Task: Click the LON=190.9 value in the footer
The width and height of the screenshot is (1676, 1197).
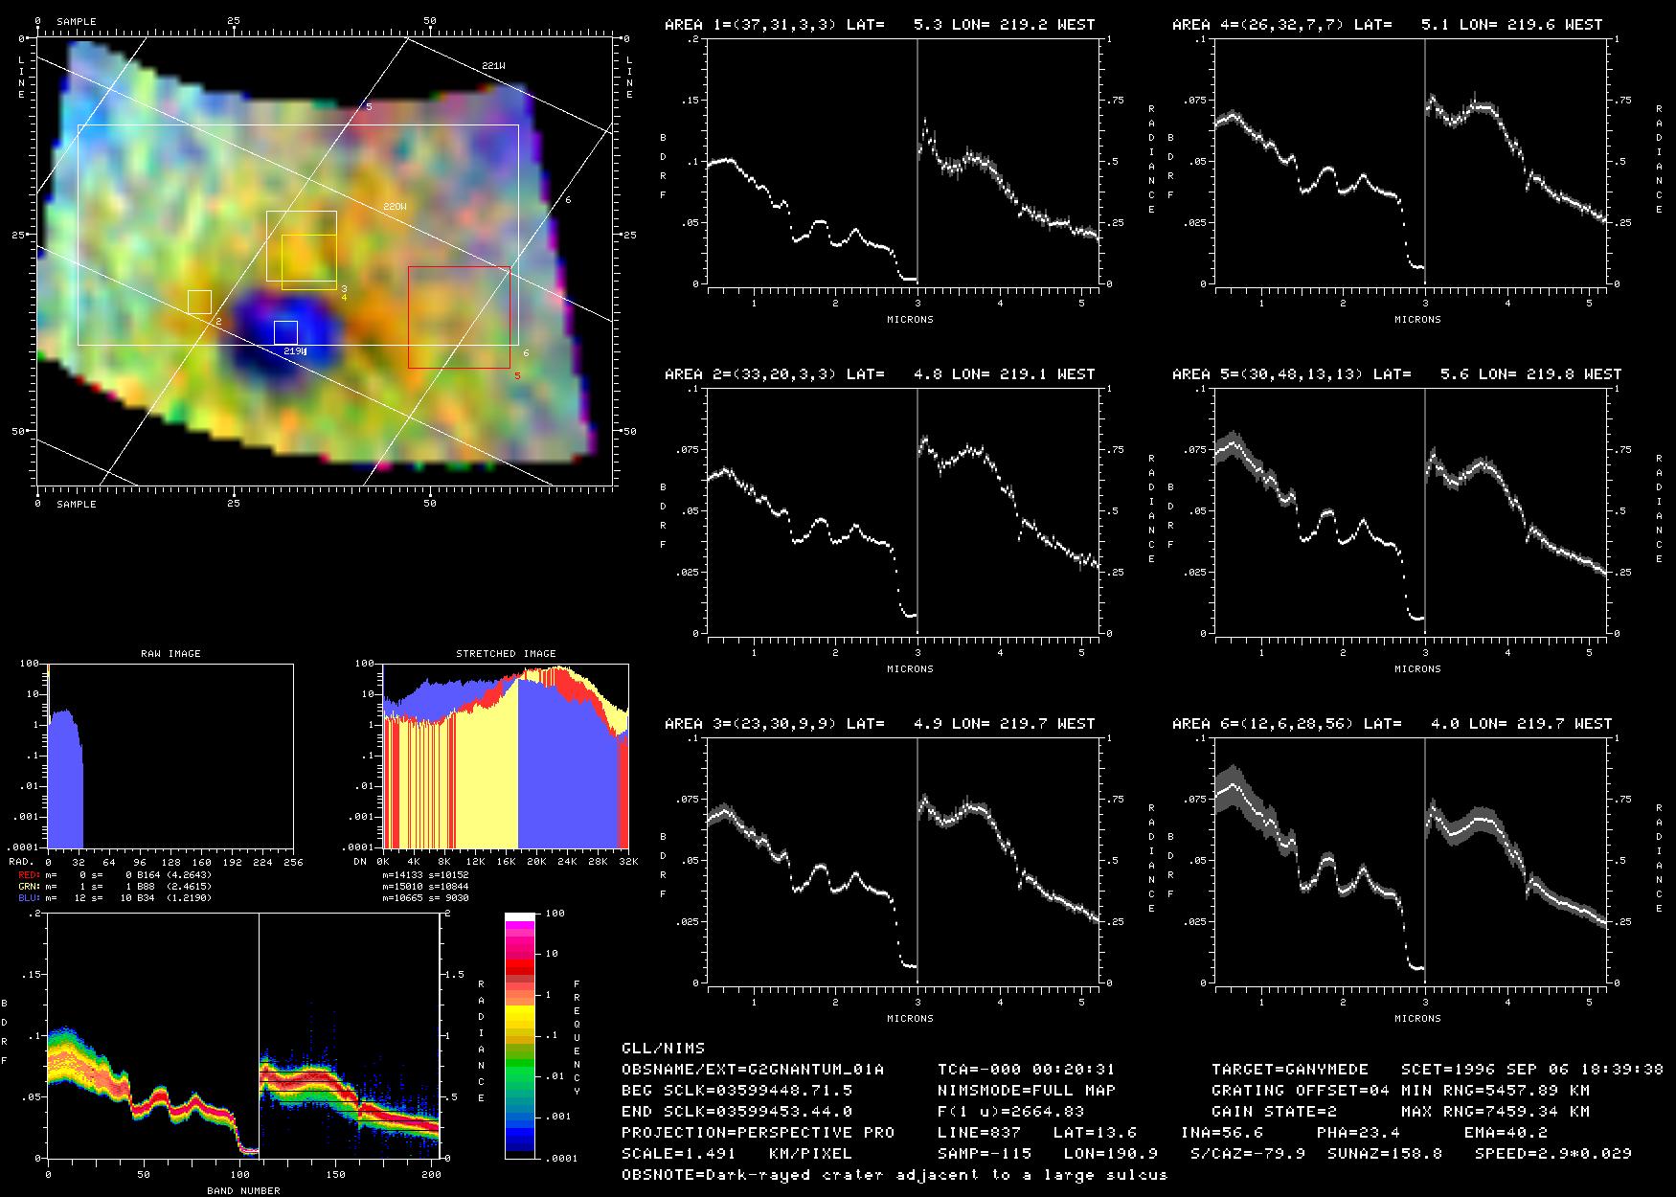Action: 1110,1154
